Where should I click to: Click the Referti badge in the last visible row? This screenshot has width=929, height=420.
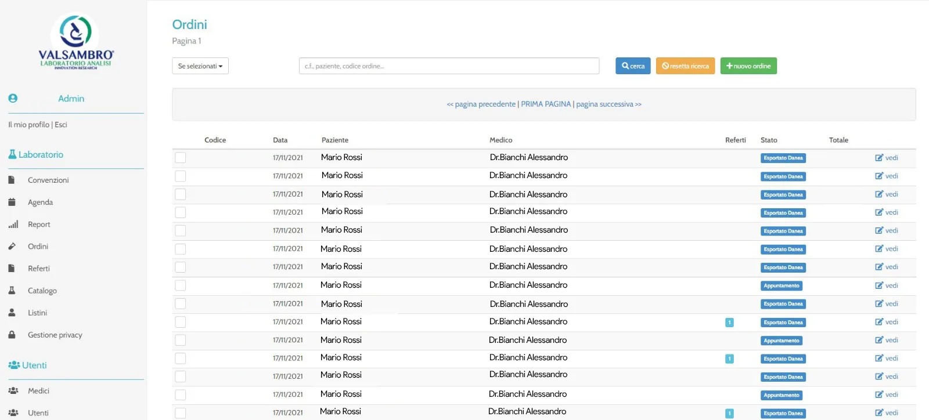pos(729,414)
